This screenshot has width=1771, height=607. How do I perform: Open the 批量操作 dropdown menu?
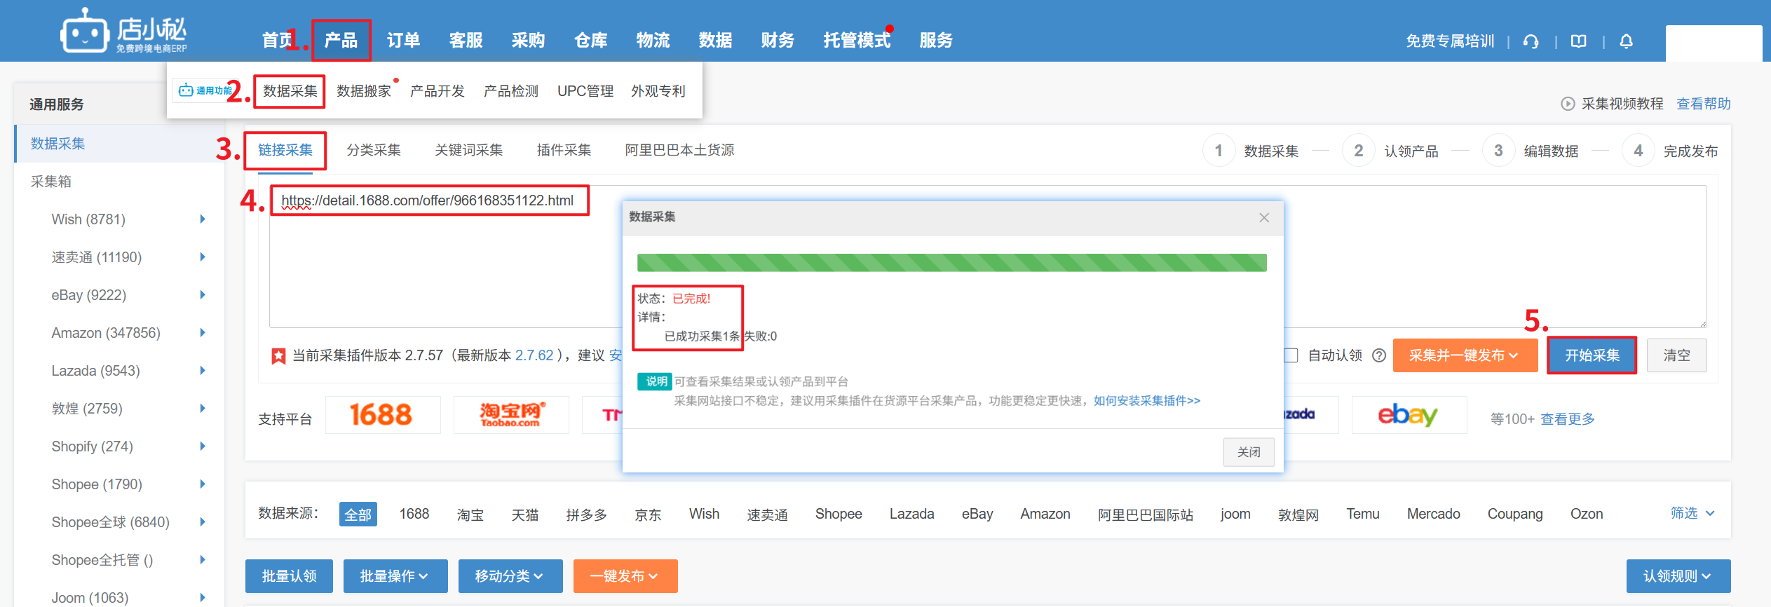pos(395,576)
